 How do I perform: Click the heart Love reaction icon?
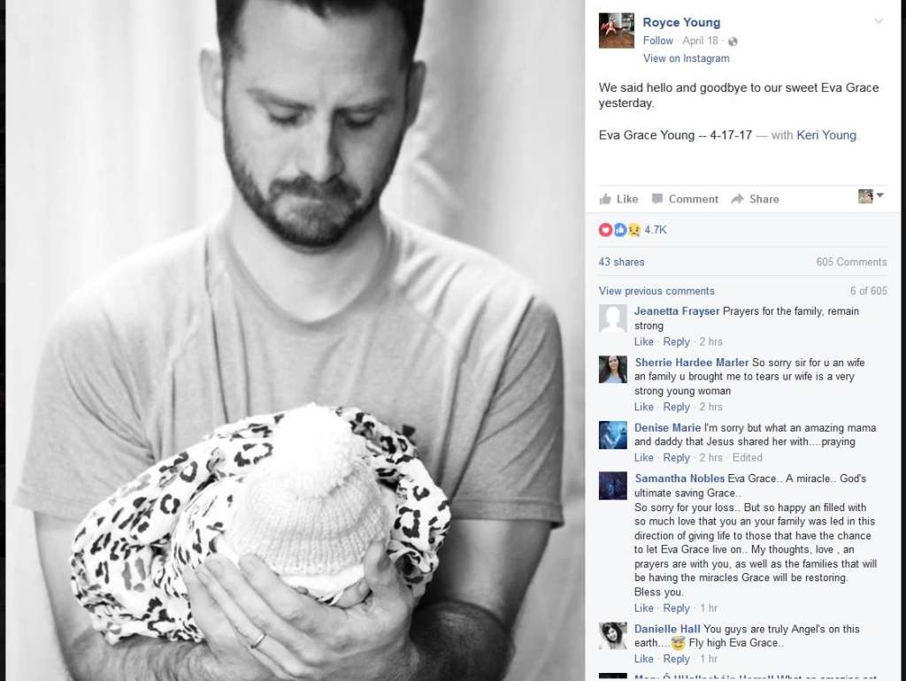605,230
